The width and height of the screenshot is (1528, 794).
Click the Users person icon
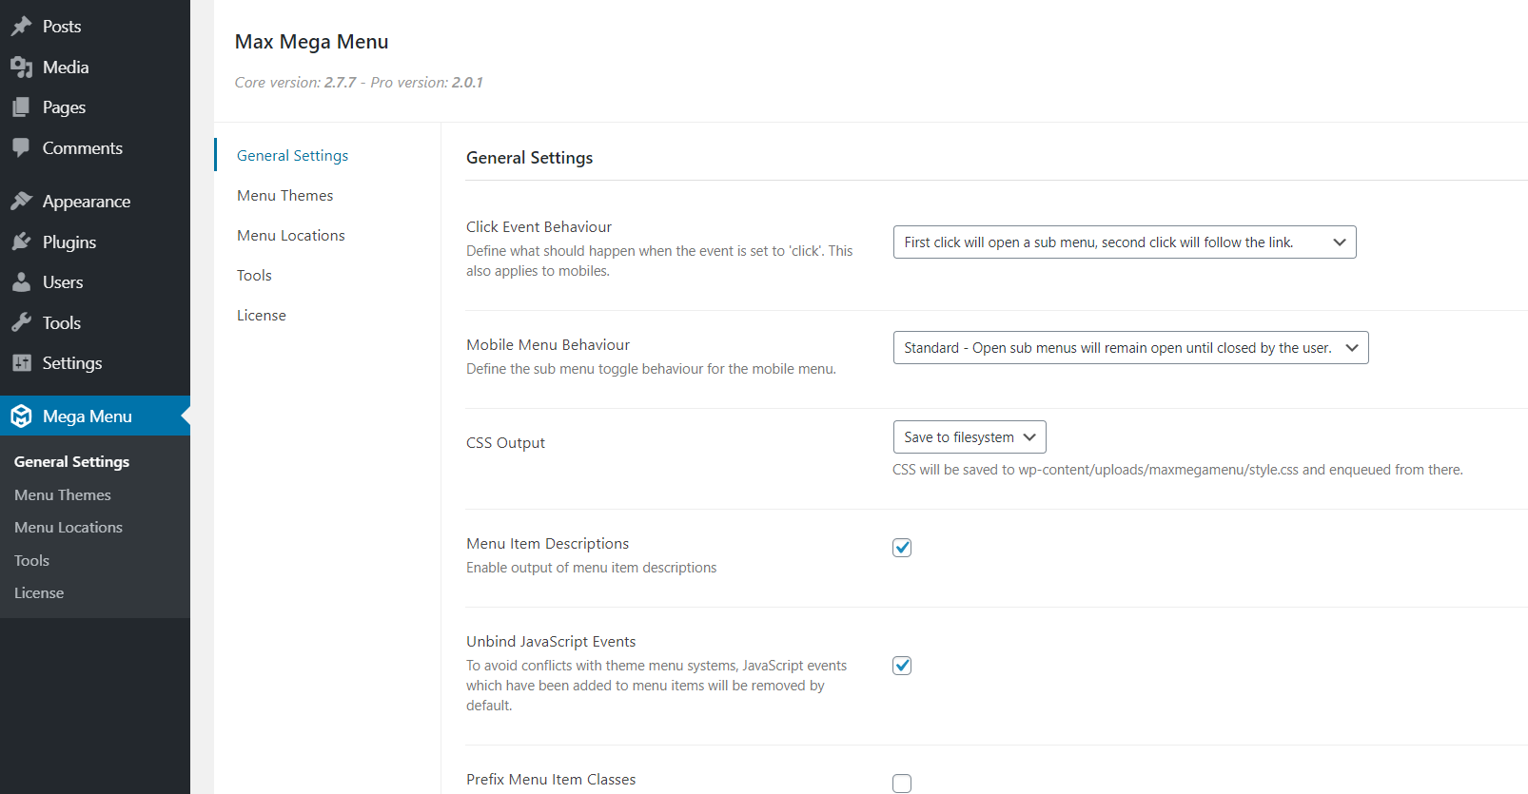coord(21,282)
